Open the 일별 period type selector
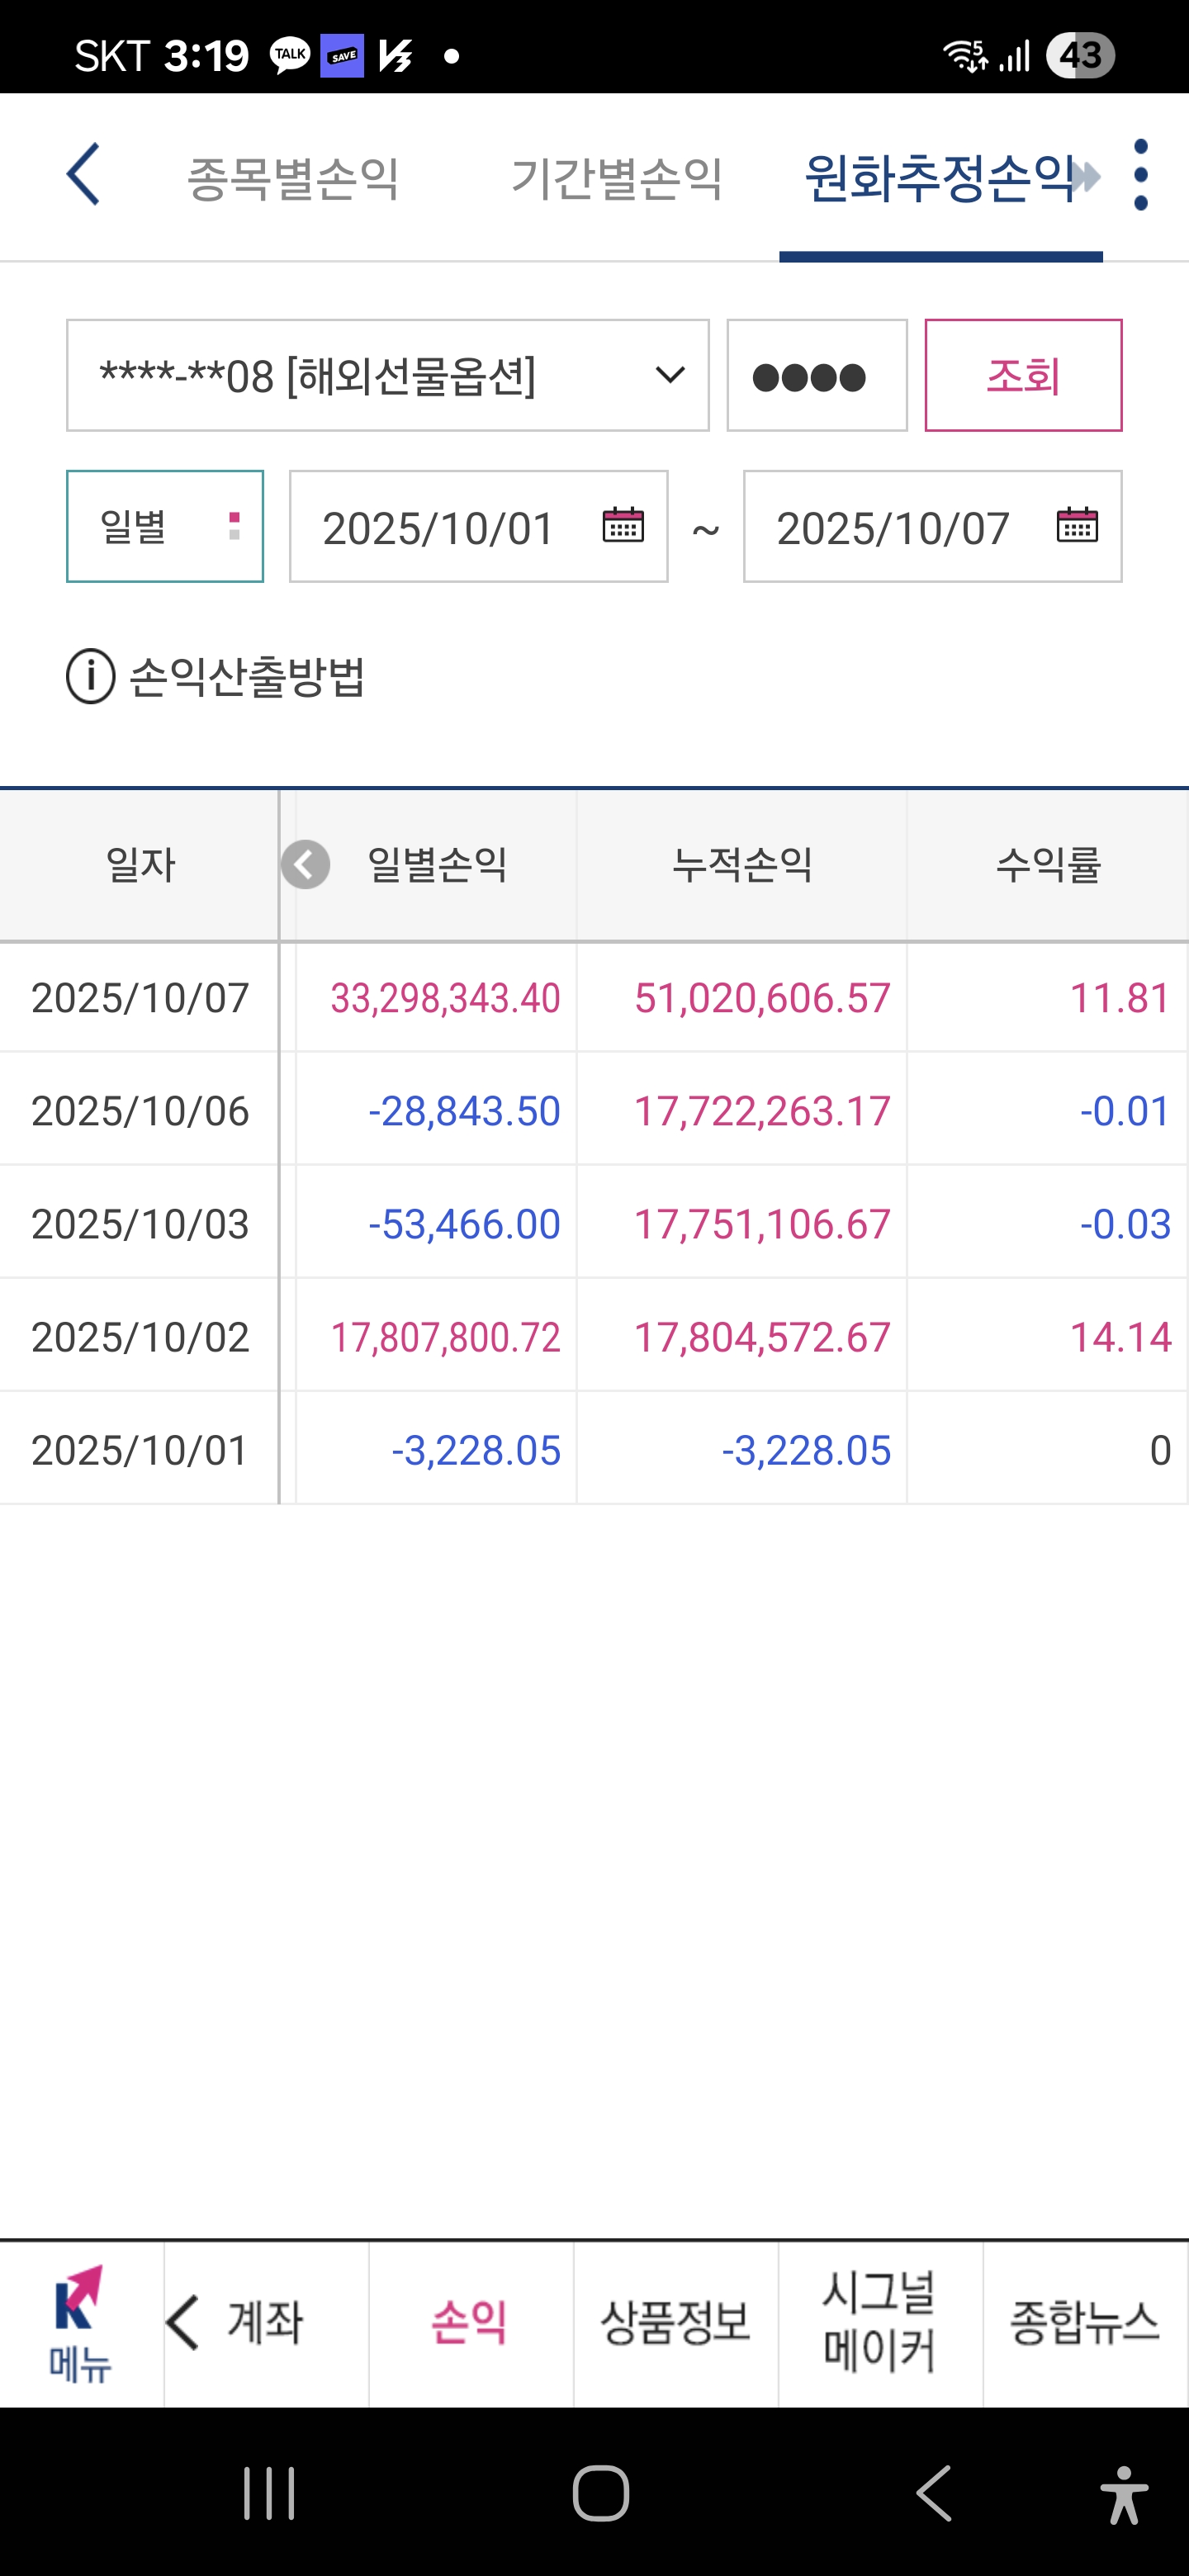Image resolution: width=1189 pixels, height=2576 pixels. click(165, 526)
